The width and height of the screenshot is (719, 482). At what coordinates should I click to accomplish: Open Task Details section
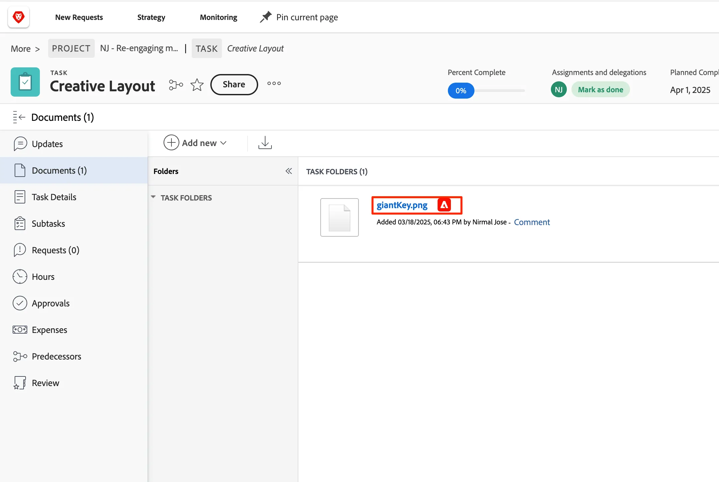[x=74, y=197]
